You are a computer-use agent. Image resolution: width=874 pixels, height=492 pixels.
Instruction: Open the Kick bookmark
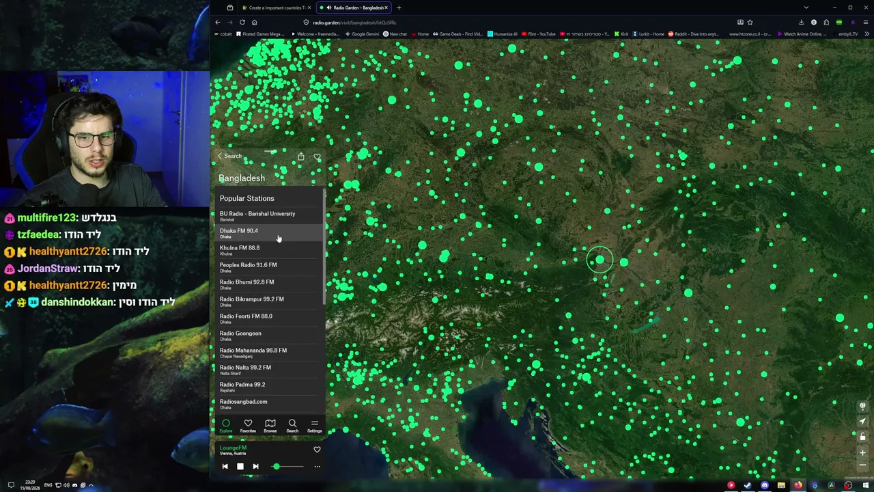621,34
